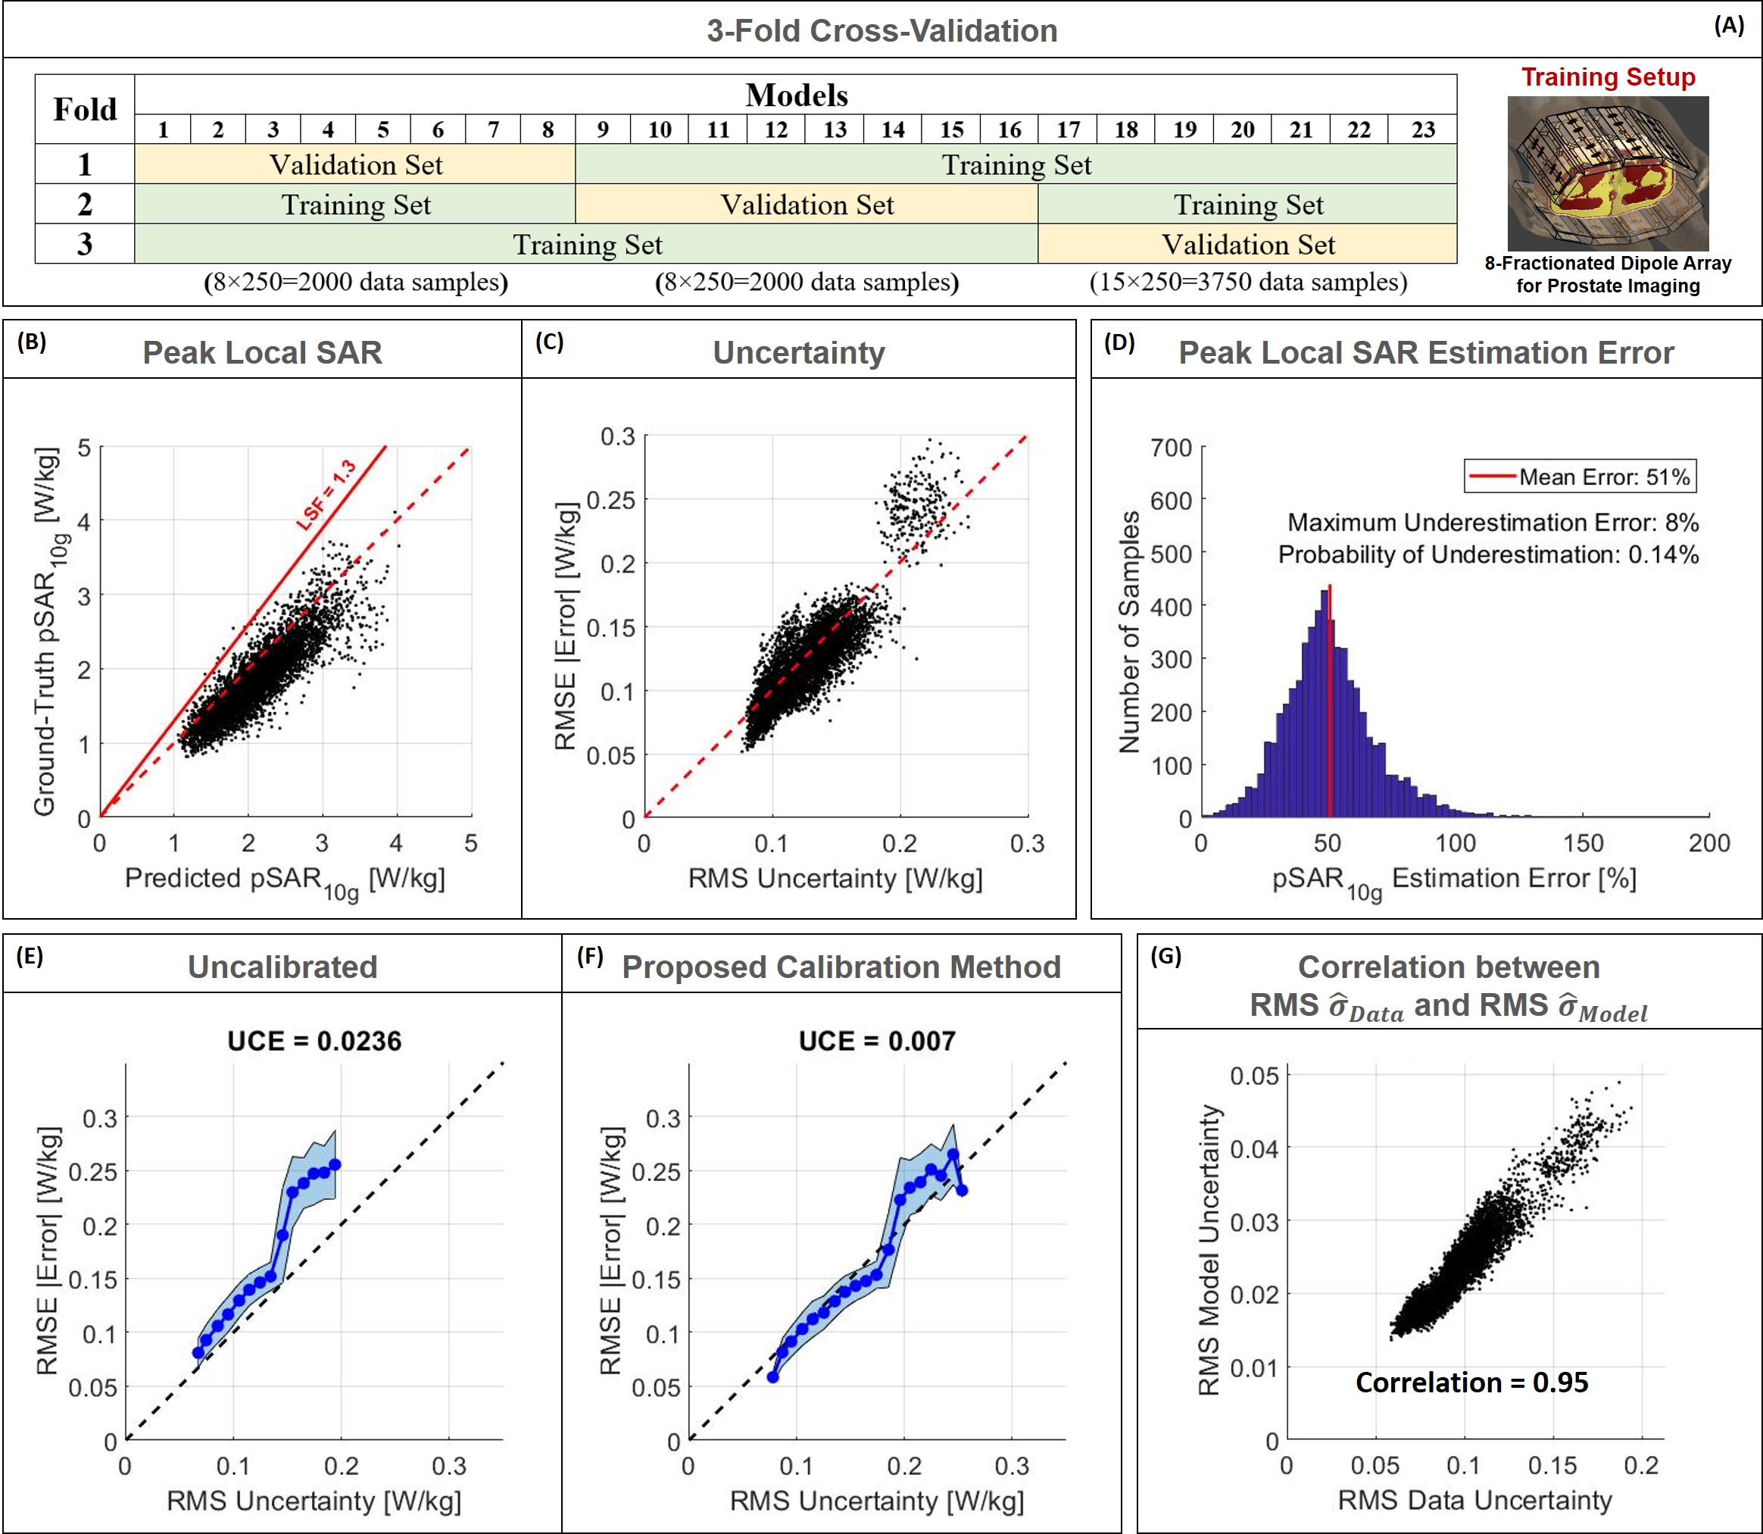Image resolution: width=1763 pixels, height=1534 pixels.
Task: Click the LSF = 1.3 line label
Action: (326, 495)
